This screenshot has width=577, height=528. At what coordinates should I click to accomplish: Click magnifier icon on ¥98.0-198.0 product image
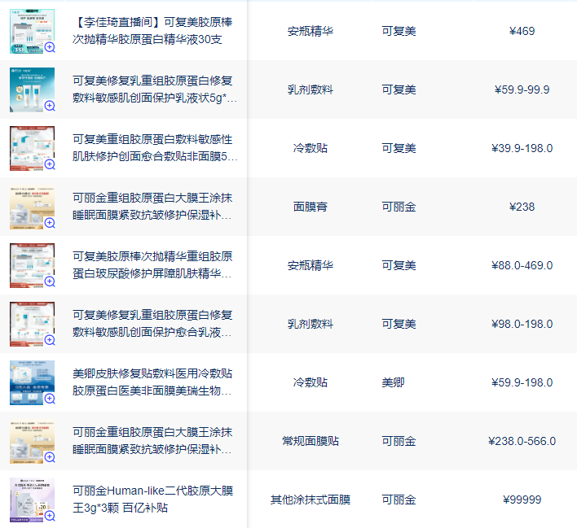coord(50,340)
